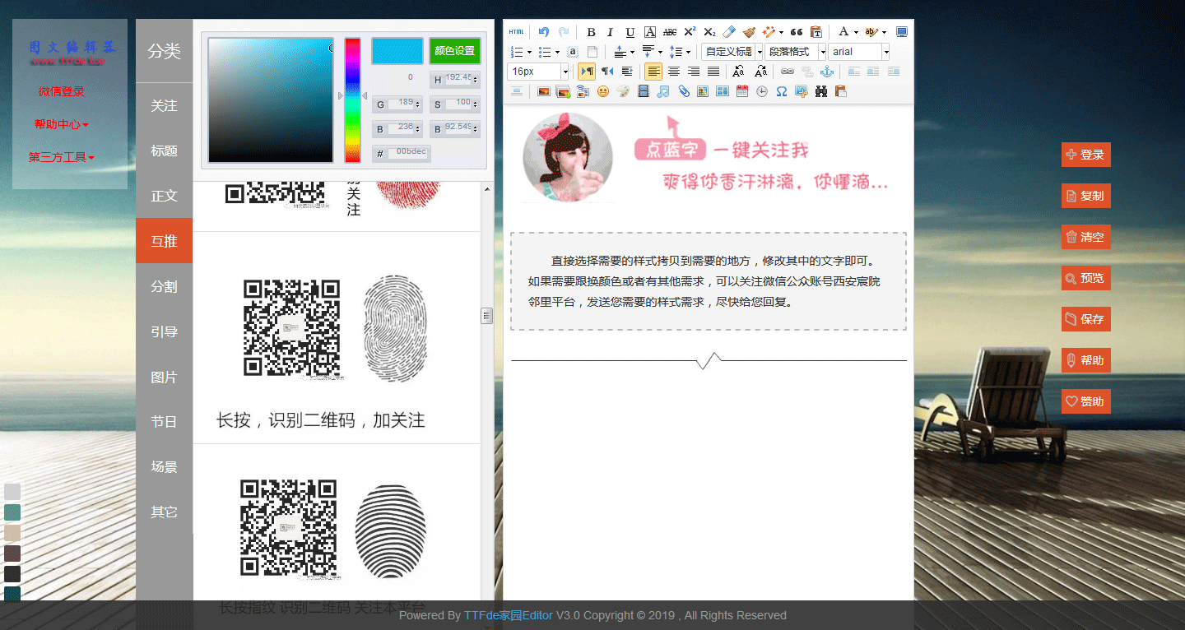
Task: Expand the 帮助中心 menu
Action: pyautogui.click(x=62, y=124)
